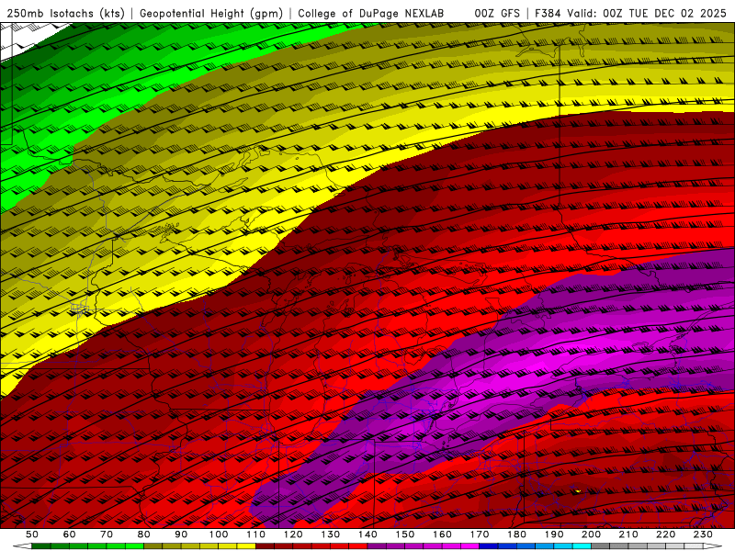Click the 150 label on the color scale
735x551 pixels.
click(x=405, y=534)
